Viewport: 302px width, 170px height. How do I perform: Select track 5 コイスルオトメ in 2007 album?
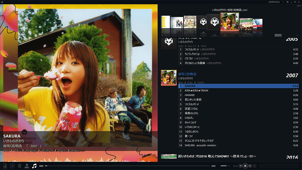pos(239,104)
